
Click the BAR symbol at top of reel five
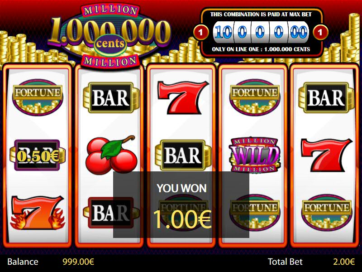click(326, 97)
